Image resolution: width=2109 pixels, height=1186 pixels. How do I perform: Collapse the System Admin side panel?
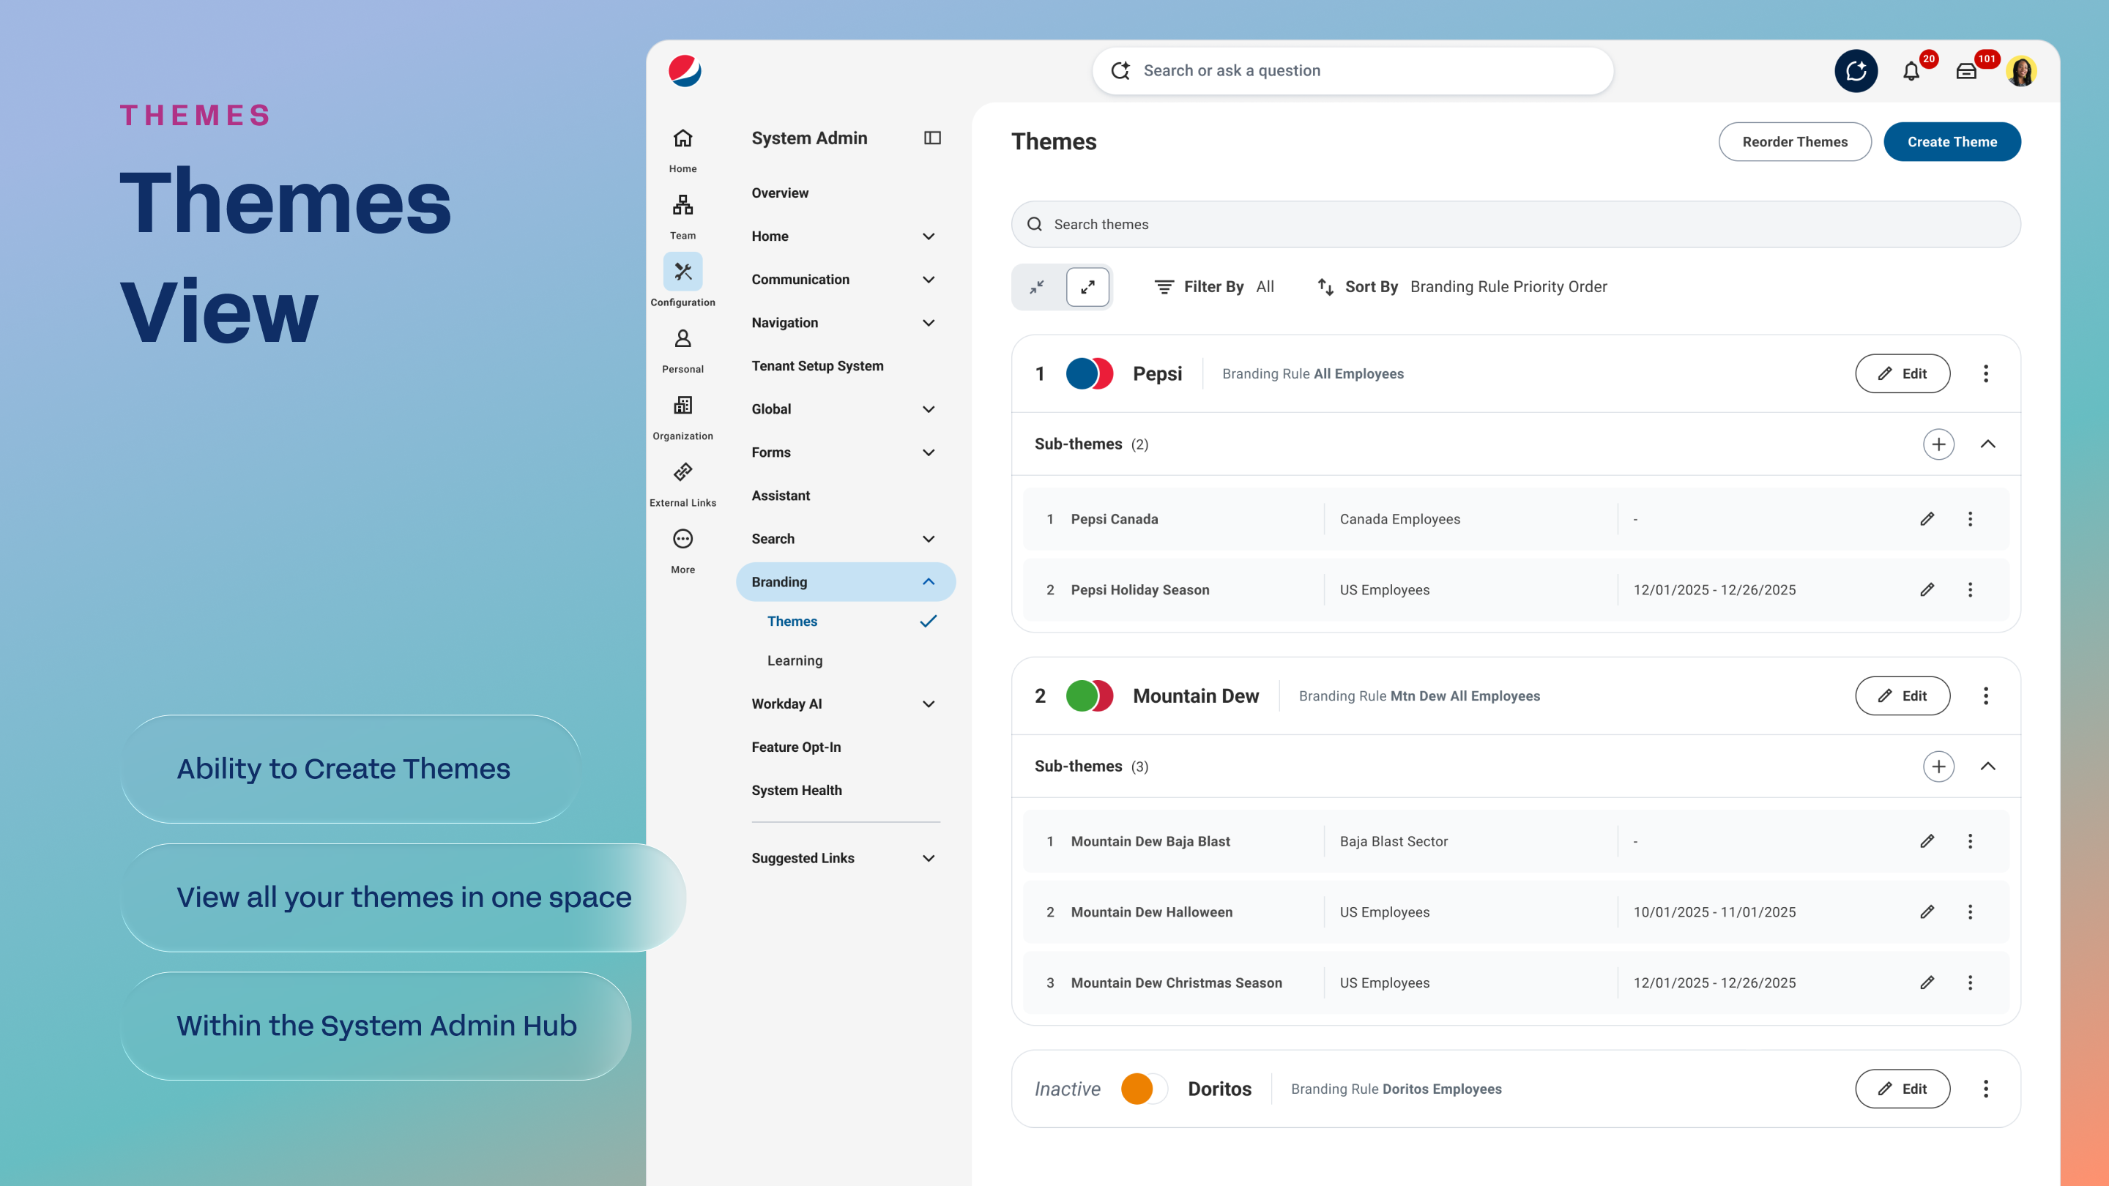pyautogui.click(x=931, y=138)
